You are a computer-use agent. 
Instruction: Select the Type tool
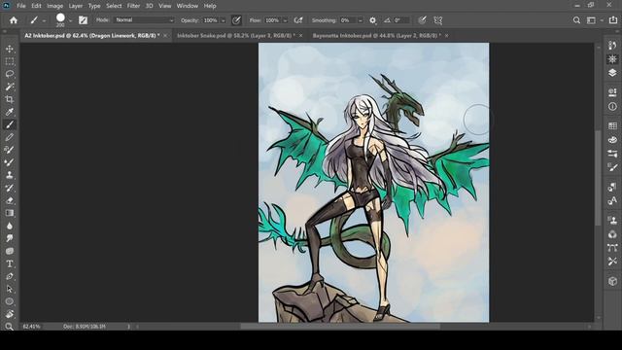(10, 263)
